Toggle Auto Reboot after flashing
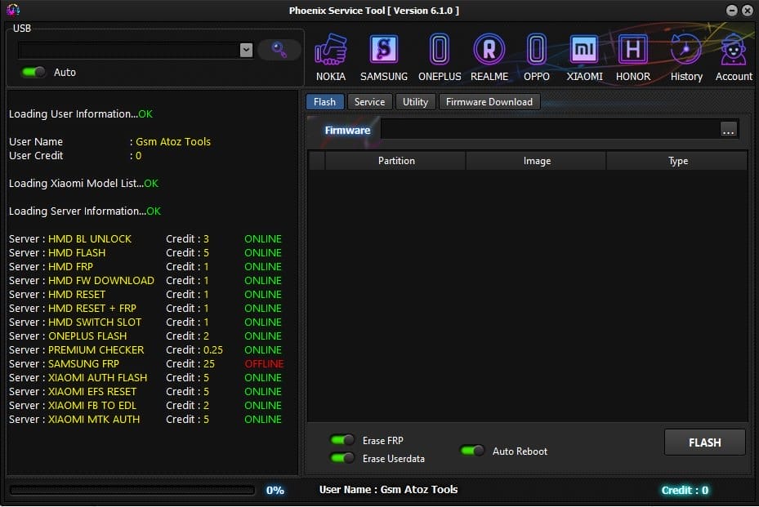759x507 pixels. click(x=472, y=451)
